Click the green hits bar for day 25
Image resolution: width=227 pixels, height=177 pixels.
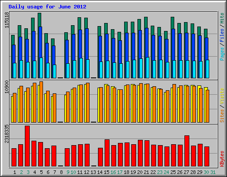(172, 23)
